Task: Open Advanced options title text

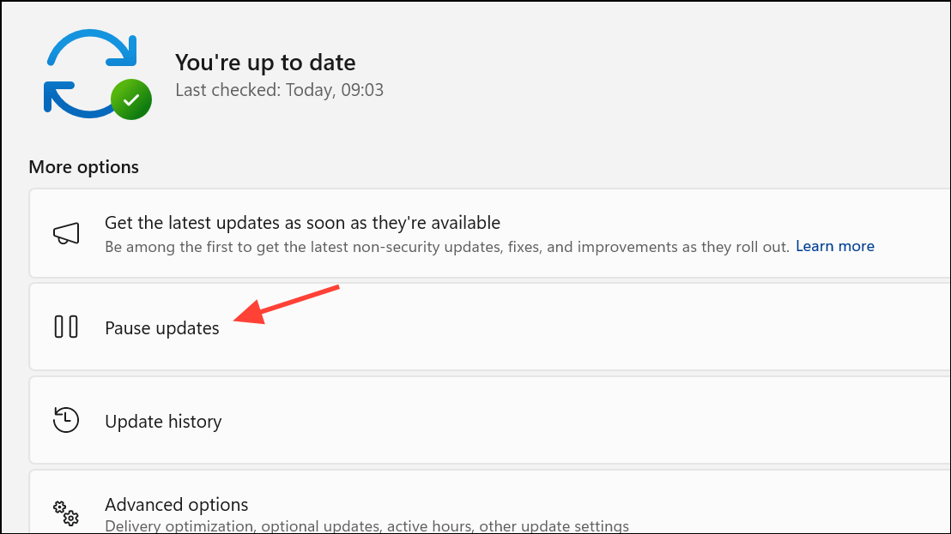Action: coord(177,504)
